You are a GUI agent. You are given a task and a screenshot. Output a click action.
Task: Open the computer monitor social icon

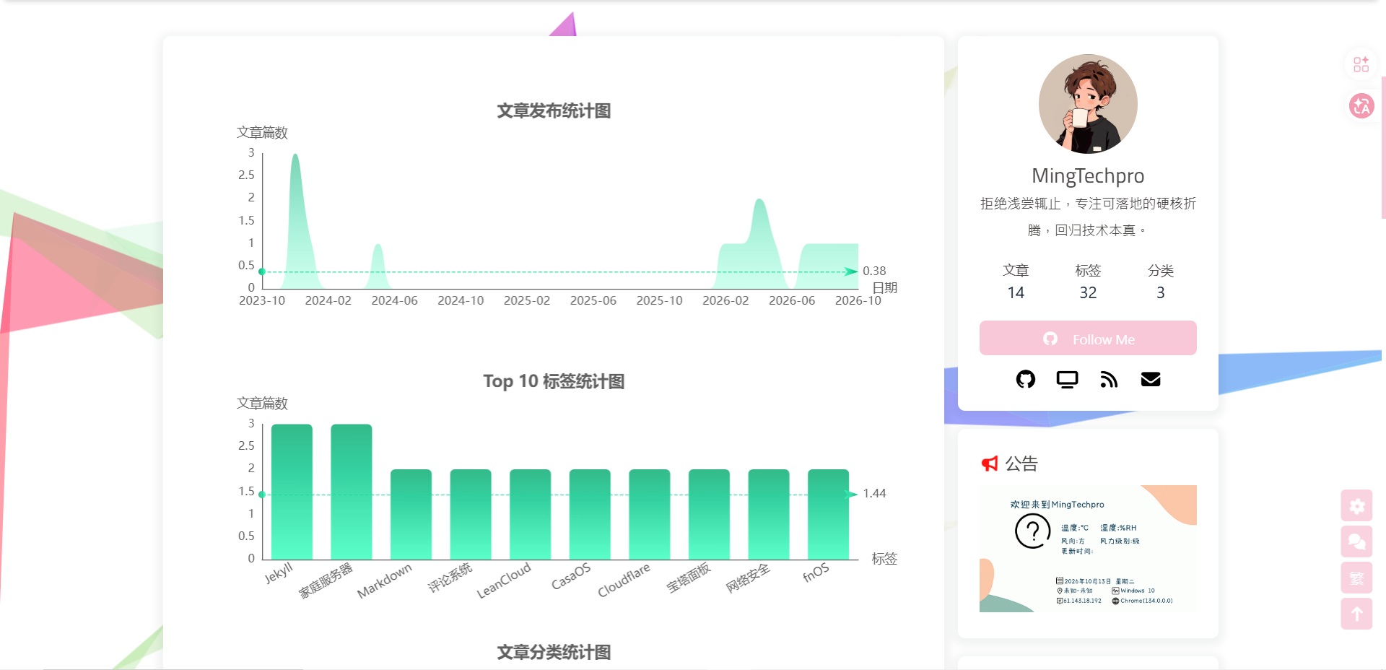(x=1067, y=379)
